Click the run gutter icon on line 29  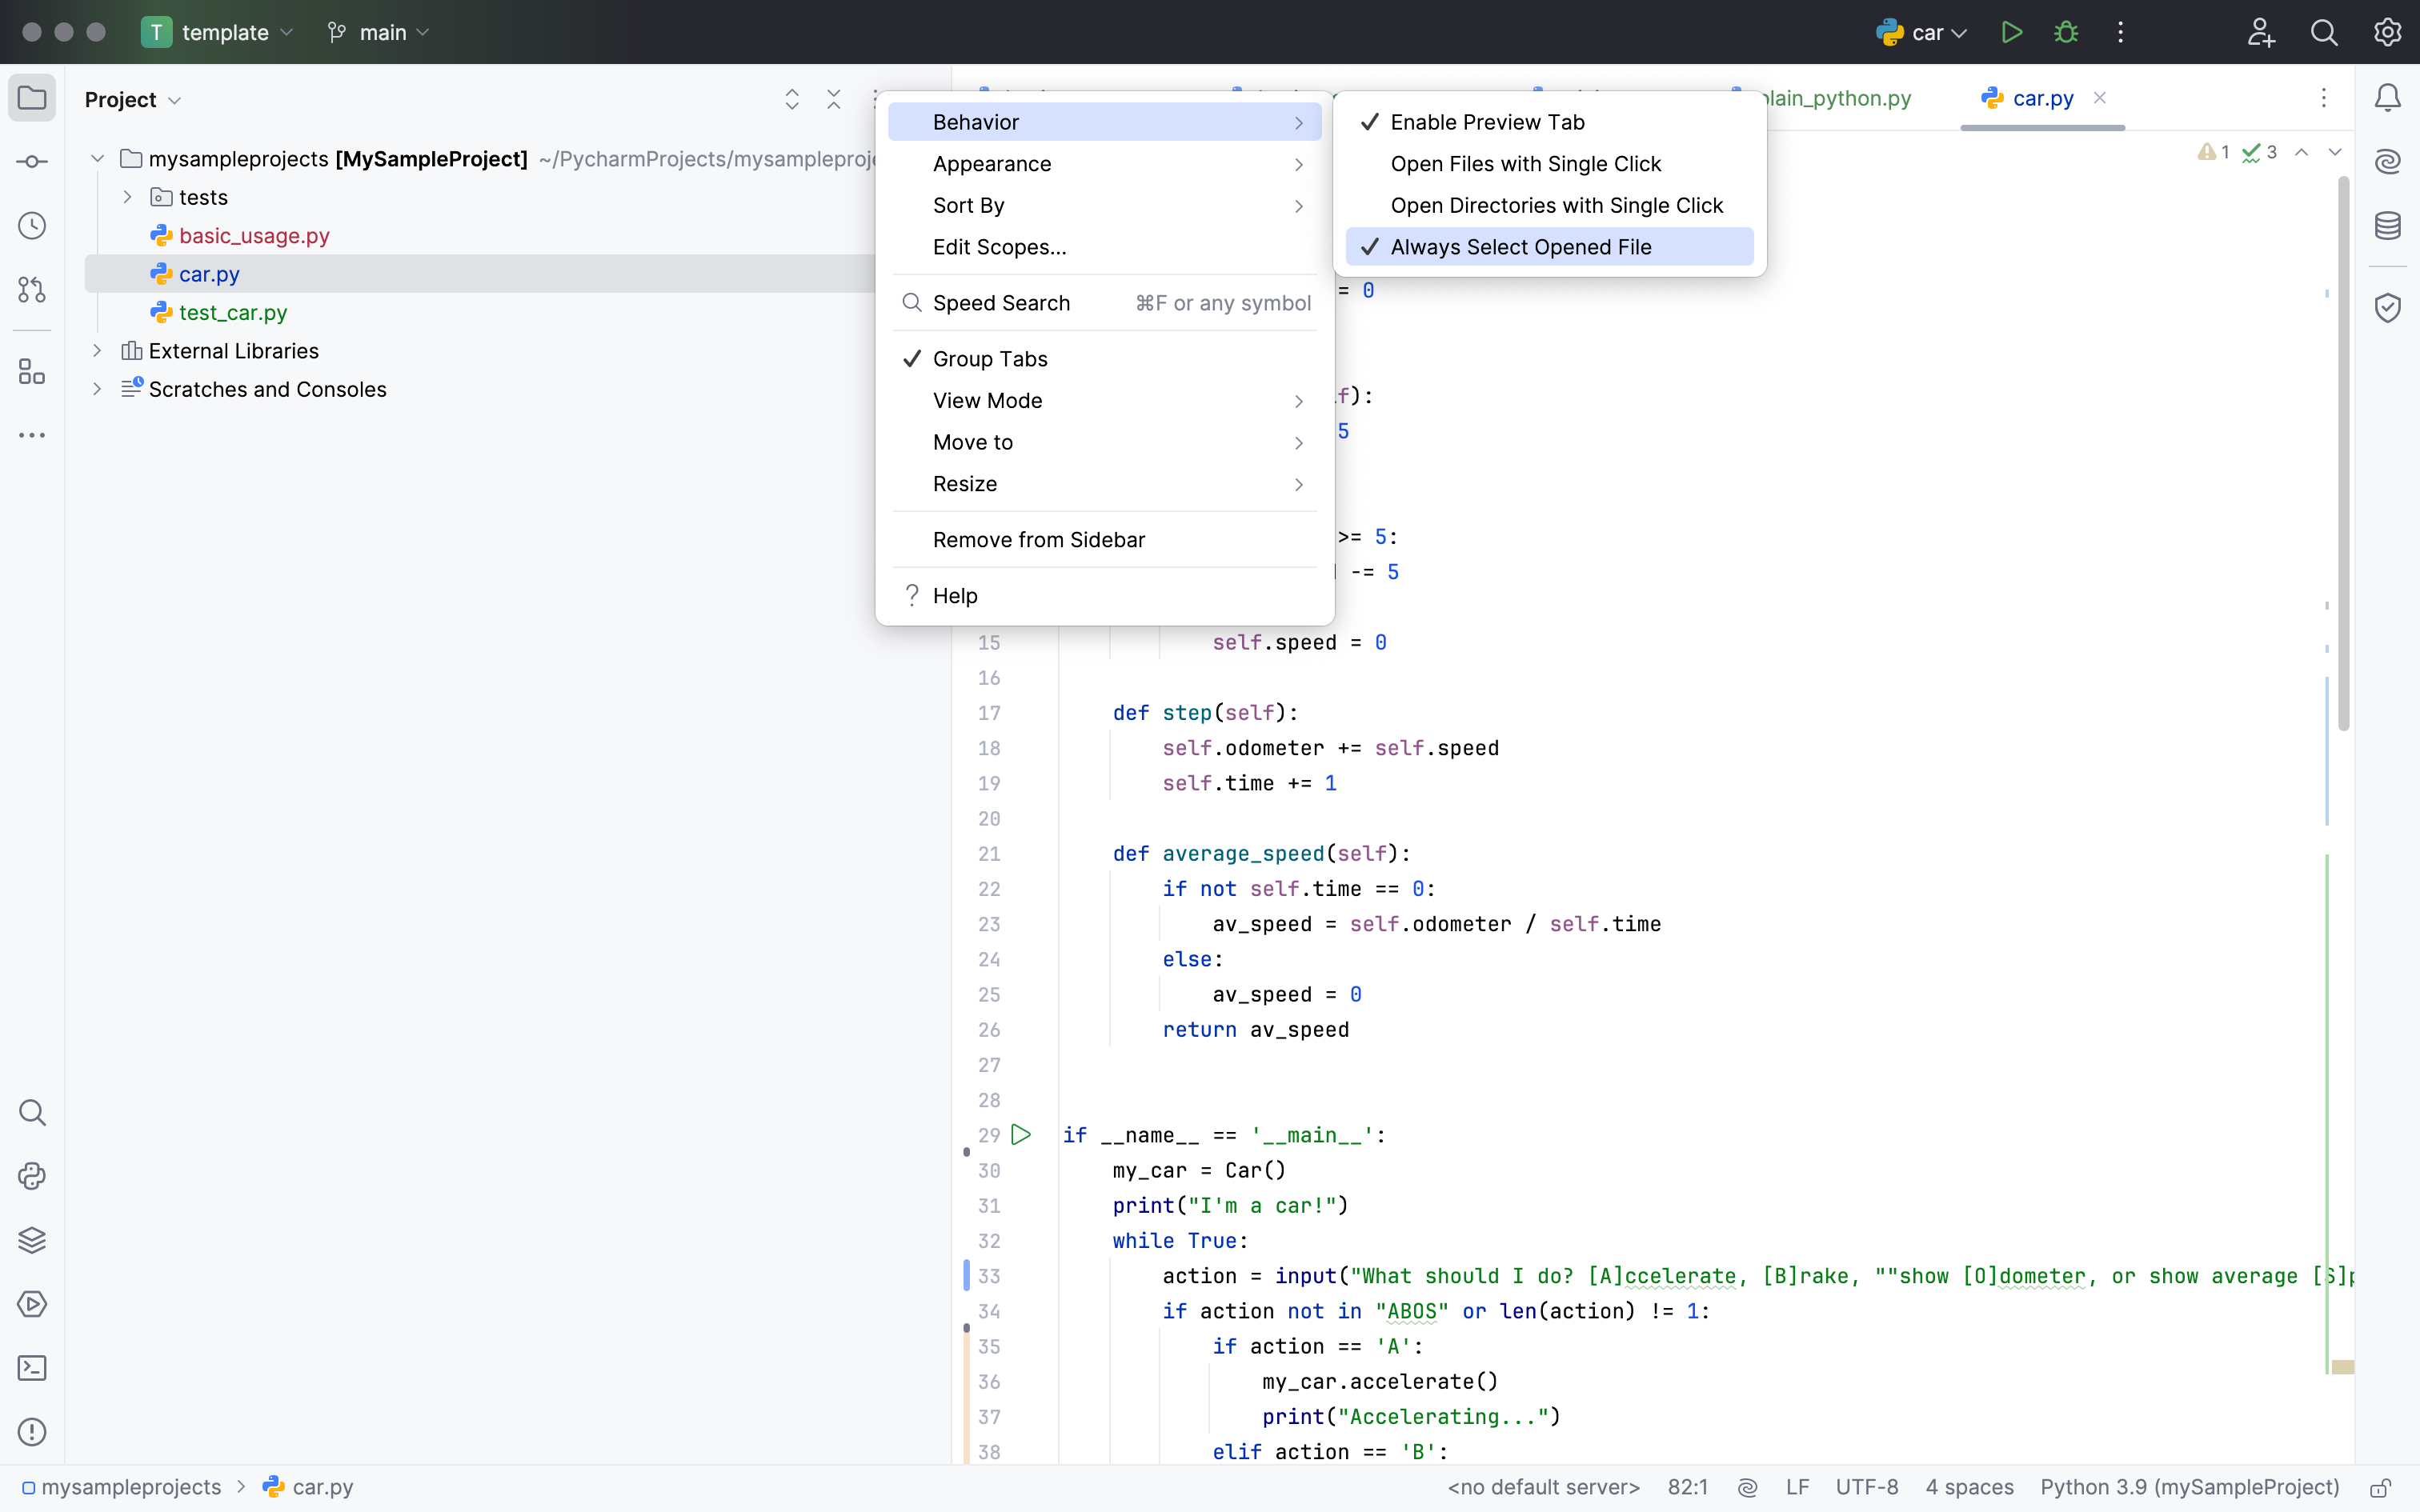pyautogui.click(x=1021, y=1134)
